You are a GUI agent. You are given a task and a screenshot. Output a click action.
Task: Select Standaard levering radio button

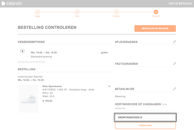click(x=22, y=51)
